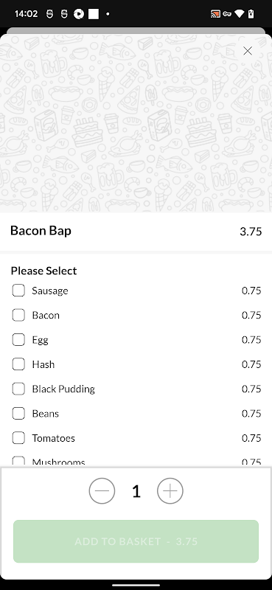
Task: Tap the Bacon Bap item title
Action: pos(41,231)
